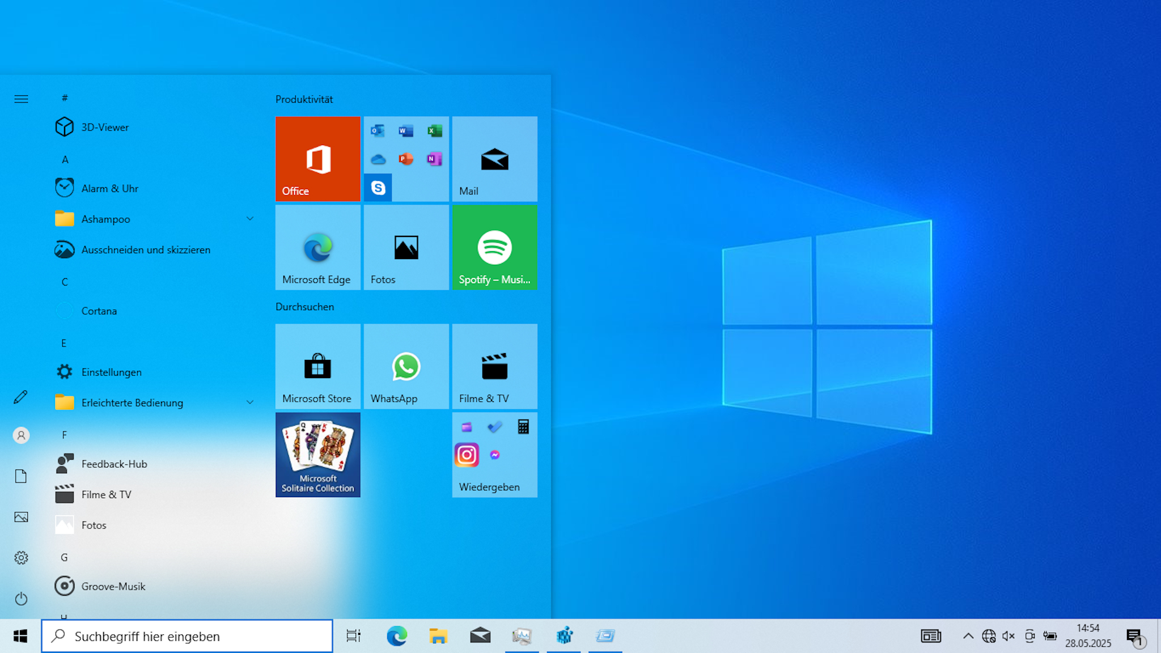Click the Skype icon in tile folder
Viewport: 1161px width, 653px height.
tap(378, 188)
